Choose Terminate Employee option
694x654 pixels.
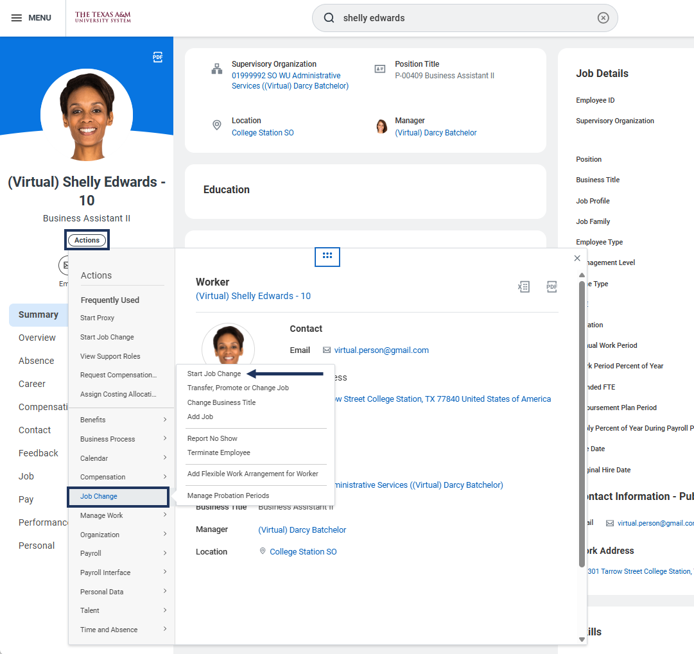click(x=218, y=452)
